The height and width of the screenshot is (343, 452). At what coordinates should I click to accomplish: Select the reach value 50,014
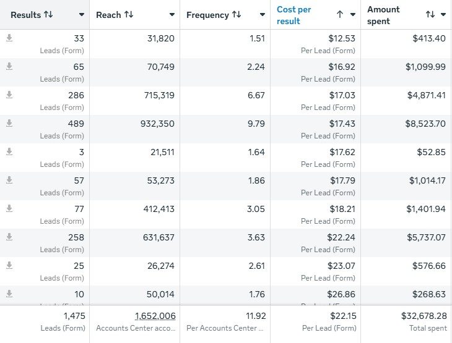coord(160,294)
